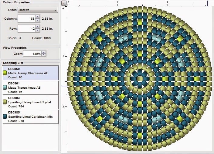Image resolution: width=214 pixels, height=154 pixels.
Task: Click the dark teal DB0985 color swatch
Action: click(x=5, y=116)
